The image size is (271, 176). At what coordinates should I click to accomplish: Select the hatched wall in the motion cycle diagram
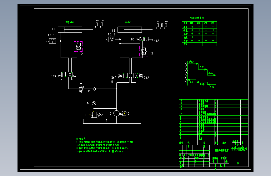coord(186,73)
